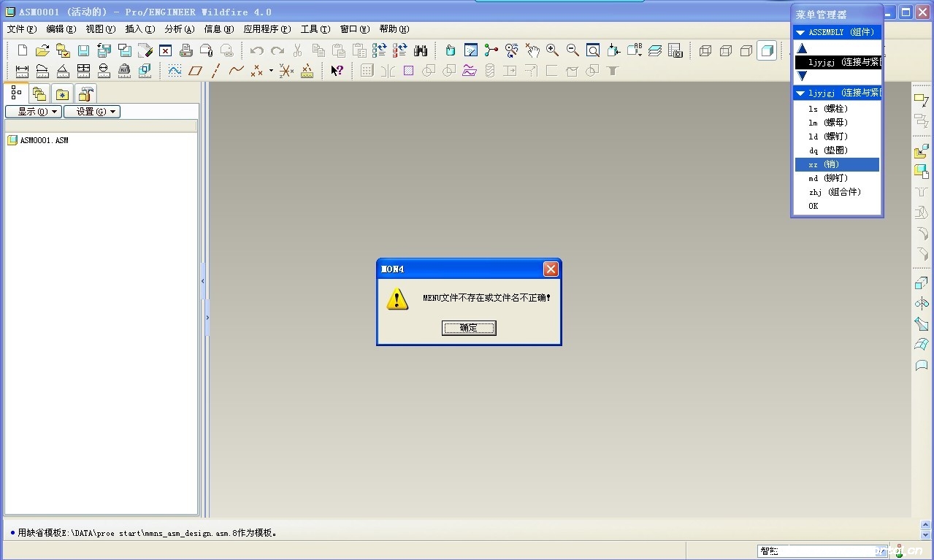Select Hidden Line display style

tap(725, 50)
